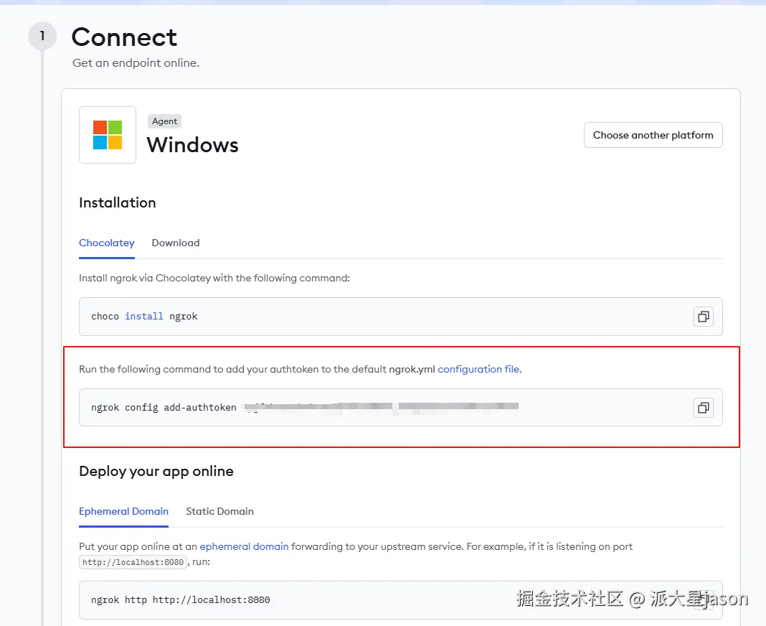Screen dimensions: 766x626
Task: Click the ngrok http localhost:8080 command text
Action: pos(181,599)
